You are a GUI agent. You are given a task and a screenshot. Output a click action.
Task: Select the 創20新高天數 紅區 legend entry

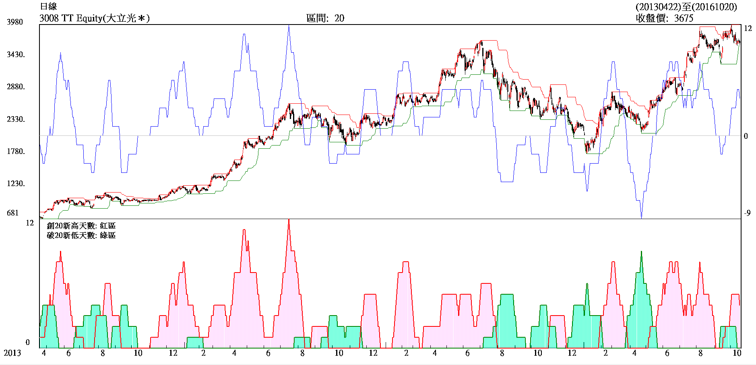coord(81,226)
